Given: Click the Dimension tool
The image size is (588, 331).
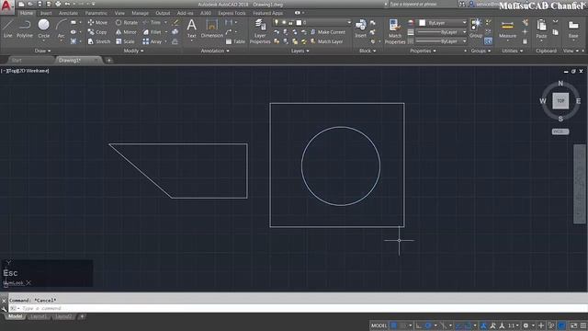Looking at the screenshot, I should (x=212, y=29).
